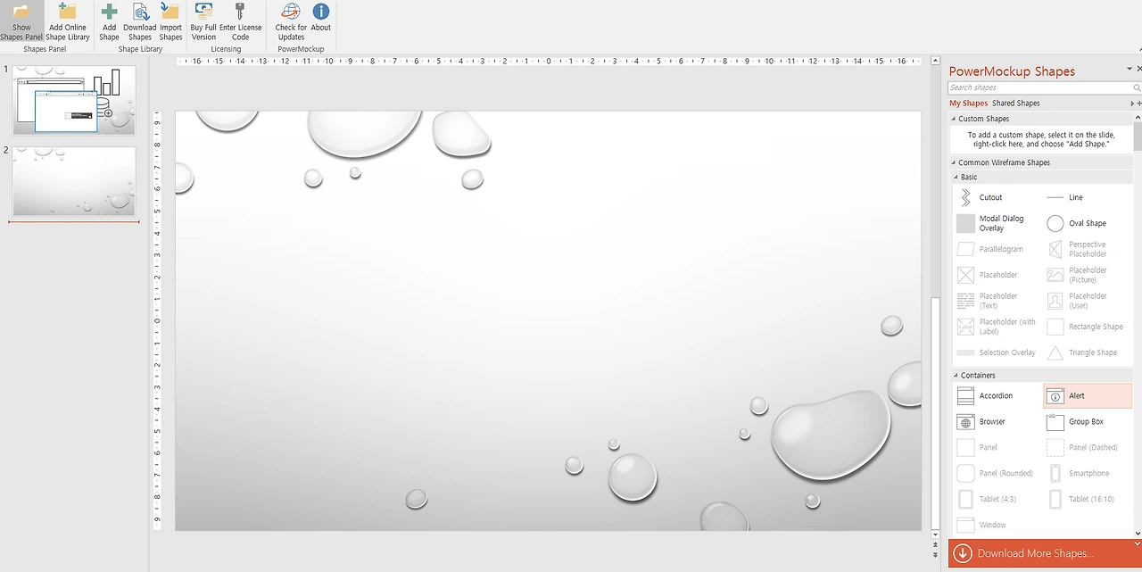Click the Import Shapes icon

[170, 22]
